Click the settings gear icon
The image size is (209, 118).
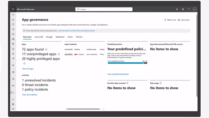coord(183,9)
